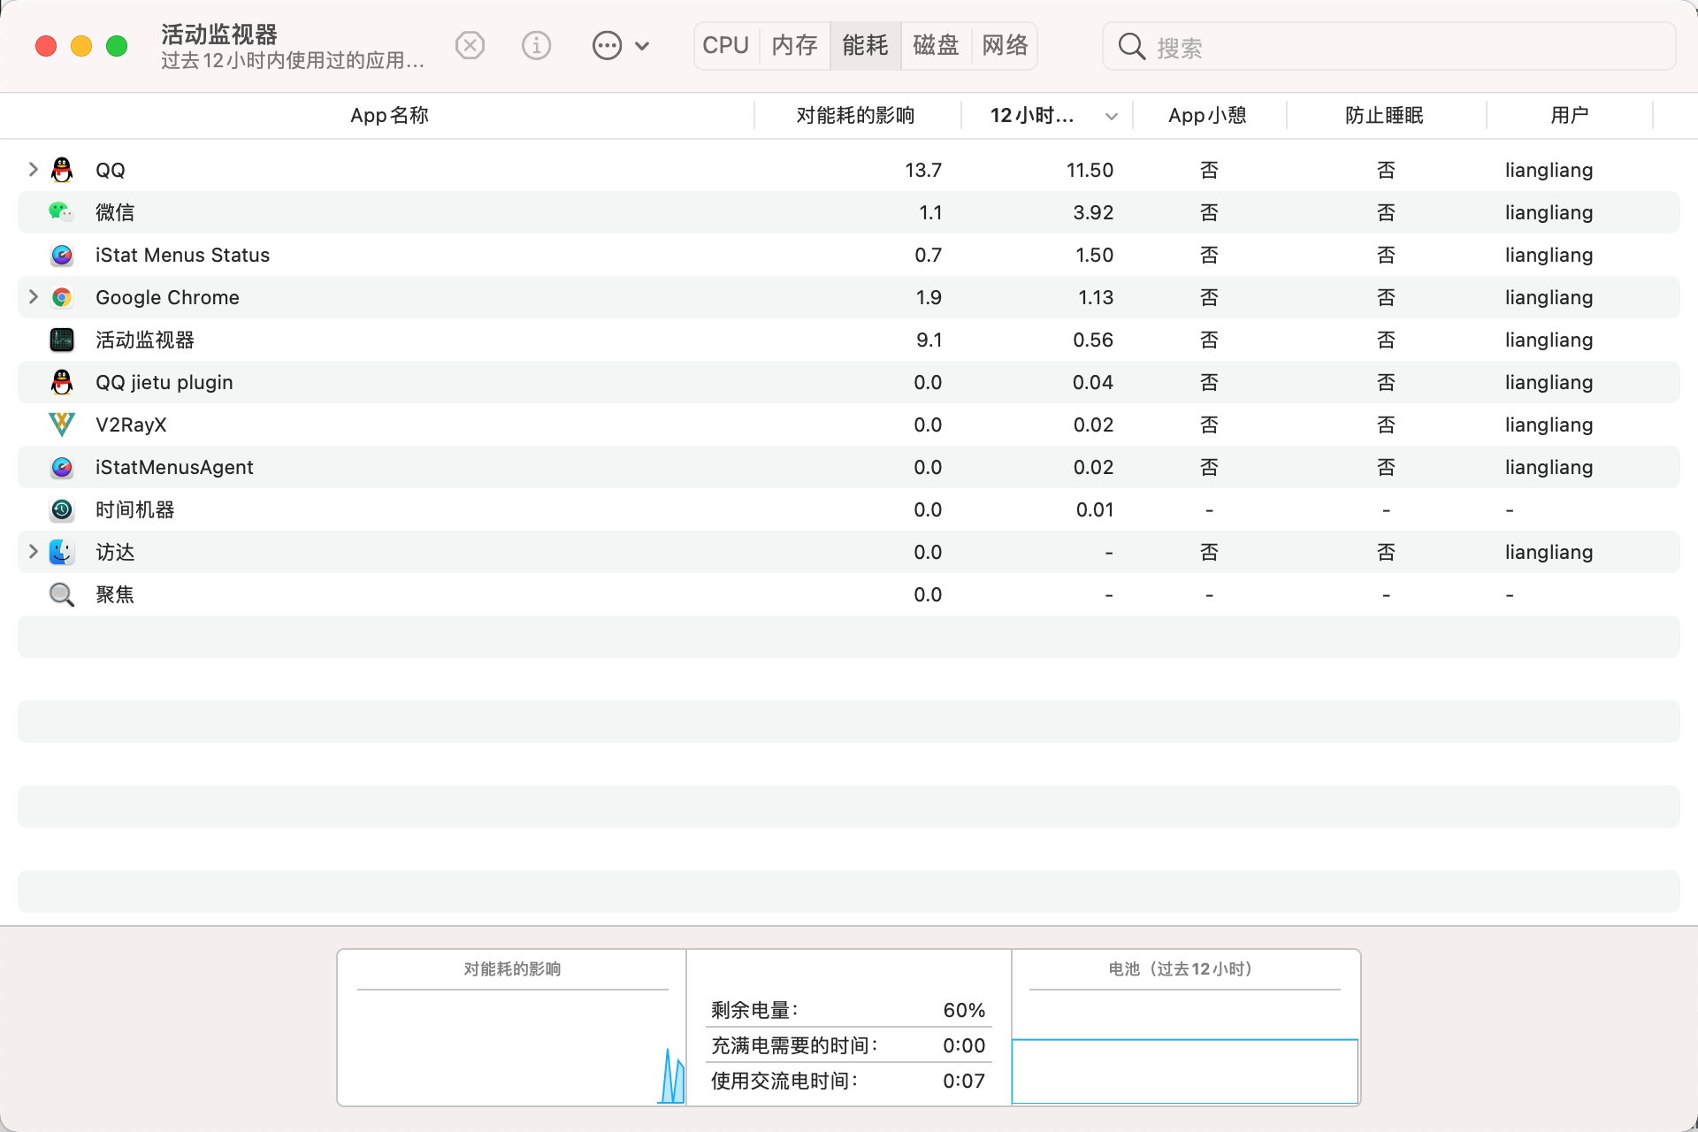1698x1132 pixels.
Task: Expand the 访达 (Finder) row
Action: pos(33,552)
